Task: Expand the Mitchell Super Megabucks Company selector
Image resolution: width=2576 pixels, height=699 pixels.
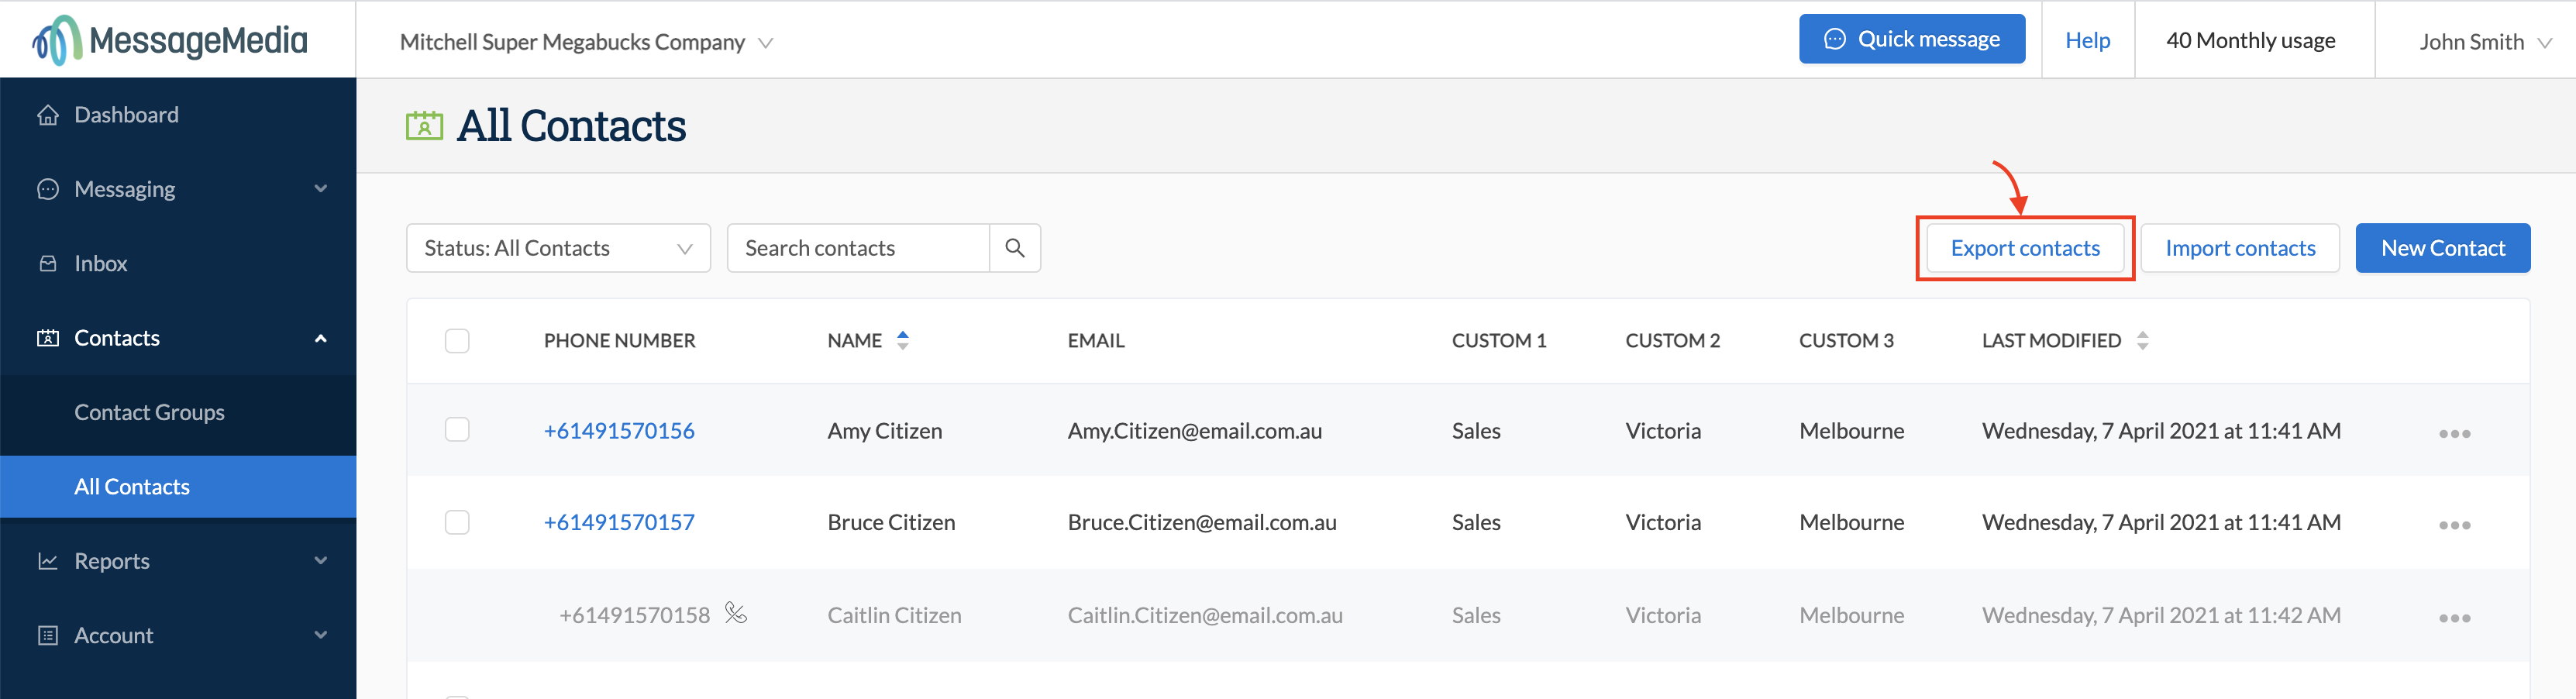Action: [583, 42]
